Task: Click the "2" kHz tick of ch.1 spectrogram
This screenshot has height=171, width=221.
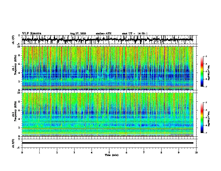Action: coord(19,82)
